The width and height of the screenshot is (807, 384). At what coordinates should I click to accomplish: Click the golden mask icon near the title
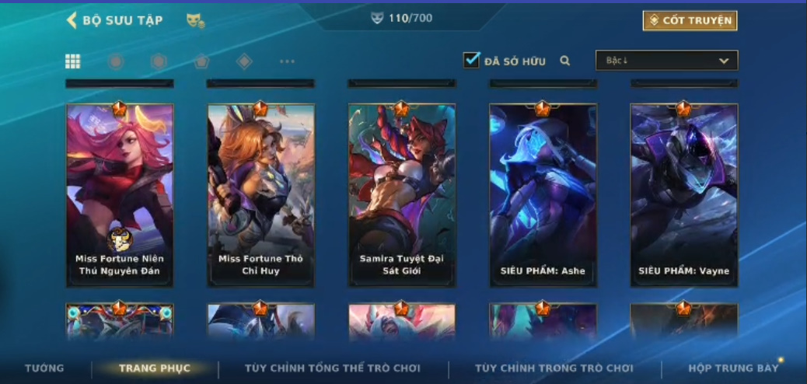pyautogui.click(x=195, y=20)
